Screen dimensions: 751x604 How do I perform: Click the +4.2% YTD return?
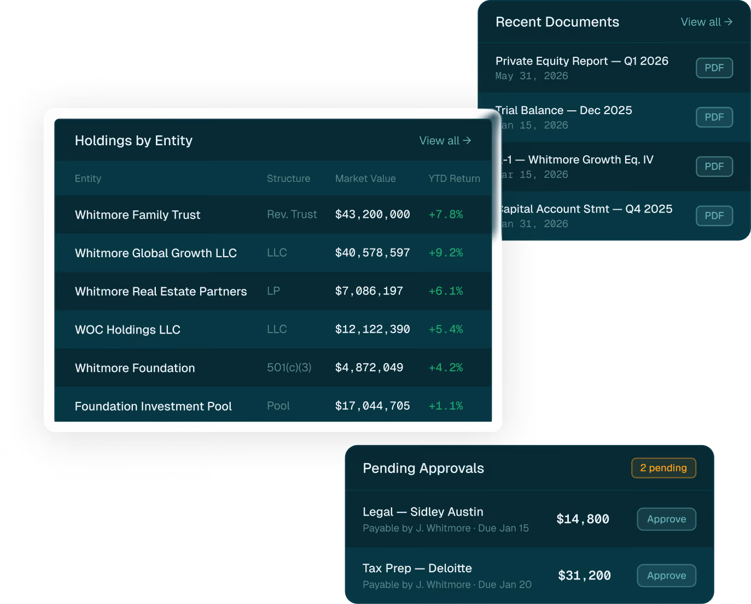tap(446, 368)
